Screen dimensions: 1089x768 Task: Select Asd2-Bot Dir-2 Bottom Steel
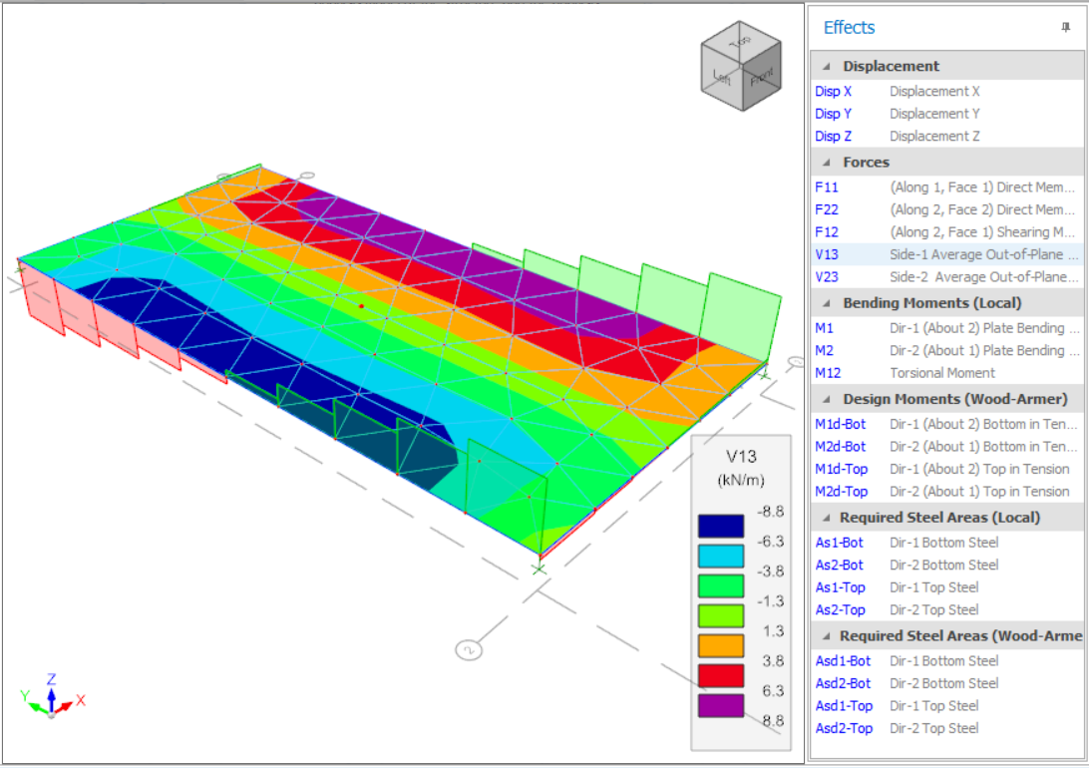(844, 683)
